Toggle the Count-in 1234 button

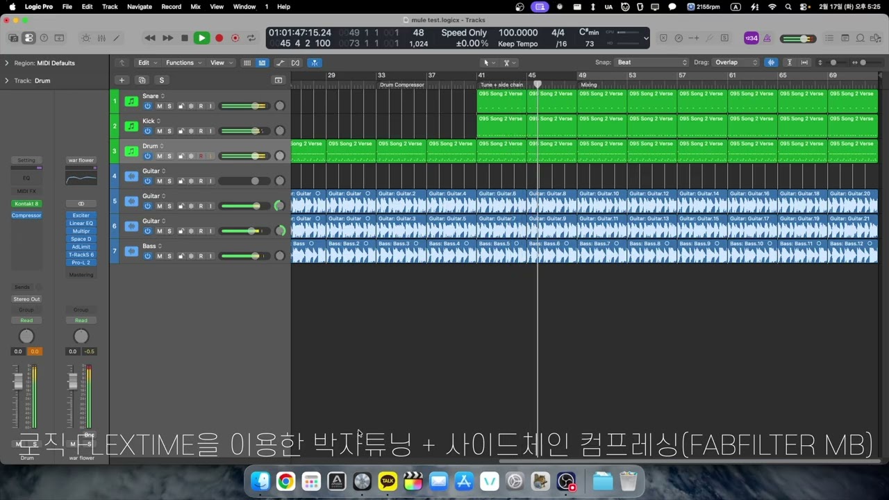(x=752, y=38)
